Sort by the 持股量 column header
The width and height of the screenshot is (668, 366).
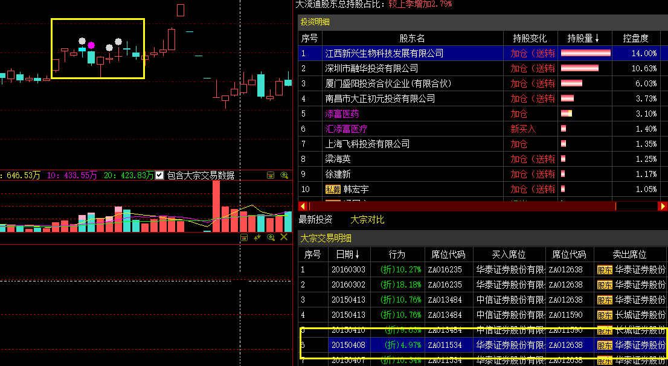(583, 38)
